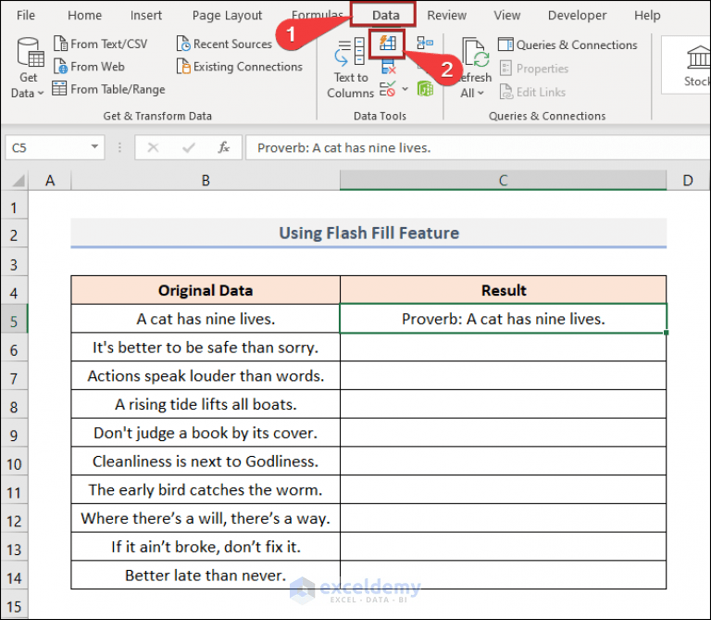Open Queries & Connections pane
This screenshot has height=620, width=711.
click(568, 44)
